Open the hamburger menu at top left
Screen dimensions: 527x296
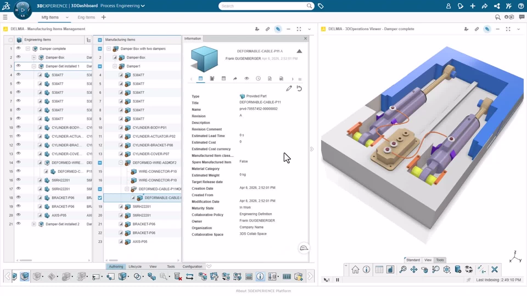5,17
